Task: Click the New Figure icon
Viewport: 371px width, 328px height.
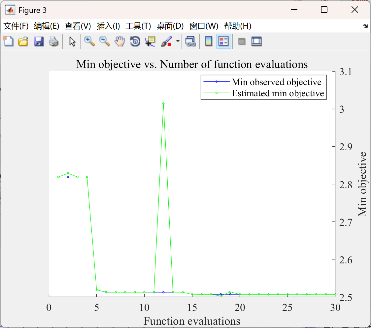Action: pos(8,41)
